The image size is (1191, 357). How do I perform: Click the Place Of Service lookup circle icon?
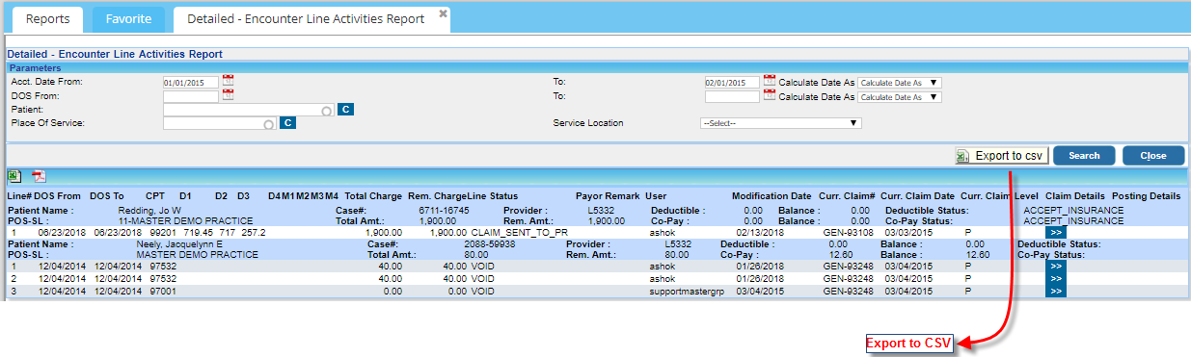click(x=268, y=124)
